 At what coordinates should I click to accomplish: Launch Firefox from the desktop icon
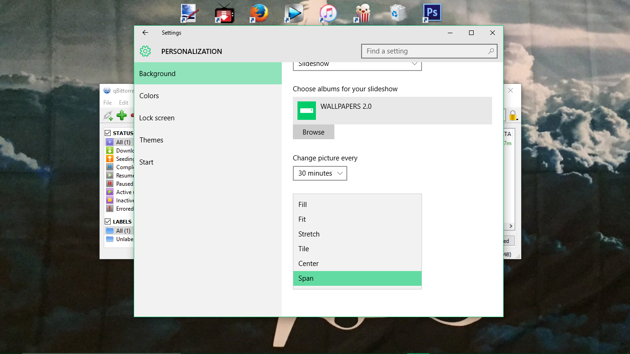tap(259, 13)
